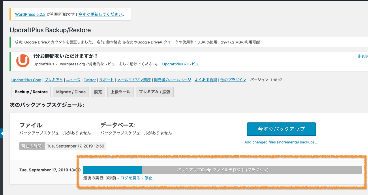Open the 他のプラグイン link
This screenshot has width=368, height=195.
[x=233, y=80]
